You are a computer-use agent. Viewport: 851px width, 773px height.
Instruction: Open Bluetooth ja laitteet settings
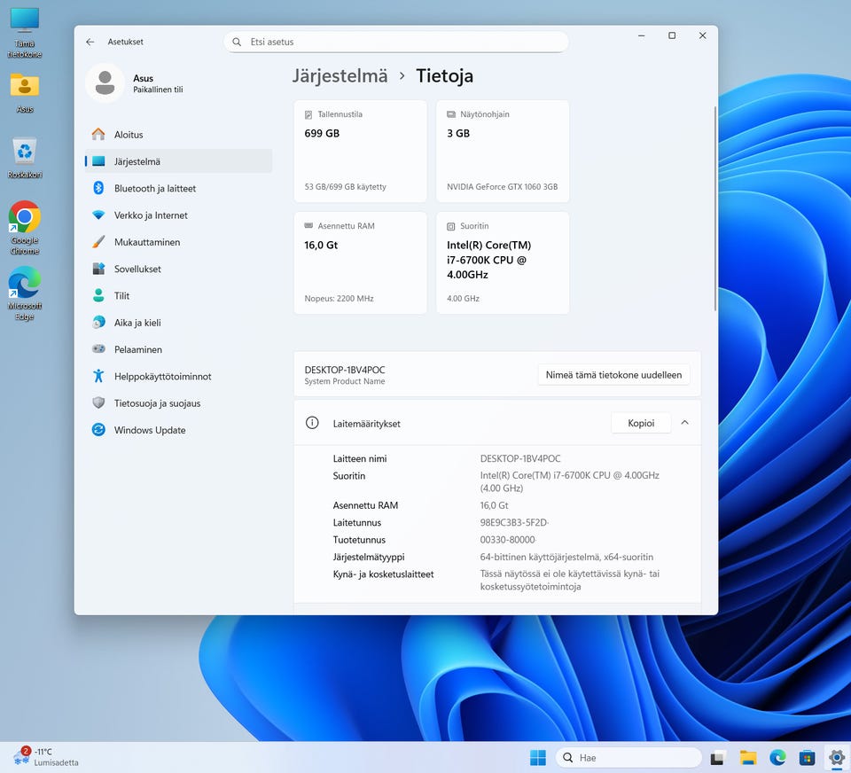pyautogui.click(x=154, y=189)
